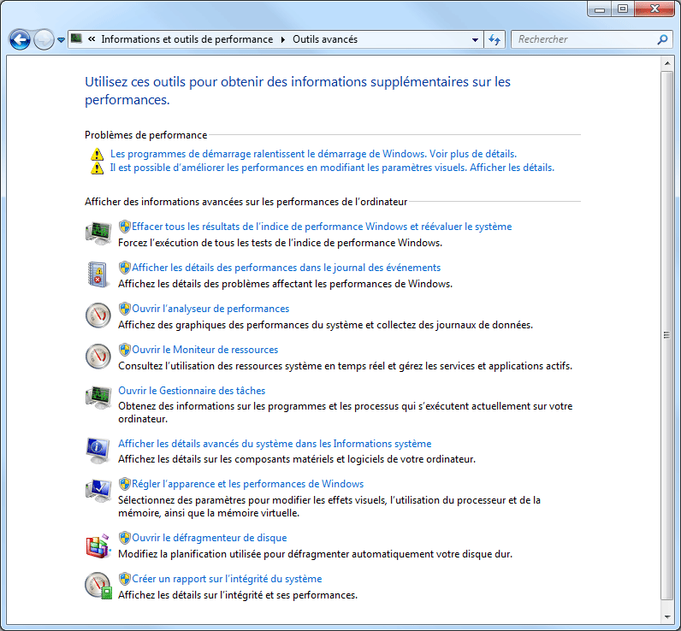Click the Forward navigation arrow button
Image resolution: width=681 pixels, height=631 pixels.
[x=44, y=40]
